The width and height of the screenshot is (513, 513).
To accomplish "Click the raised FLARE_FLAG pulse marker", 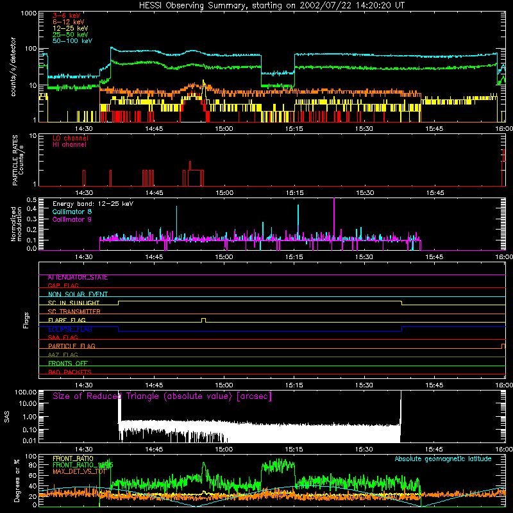I will 203,320.
